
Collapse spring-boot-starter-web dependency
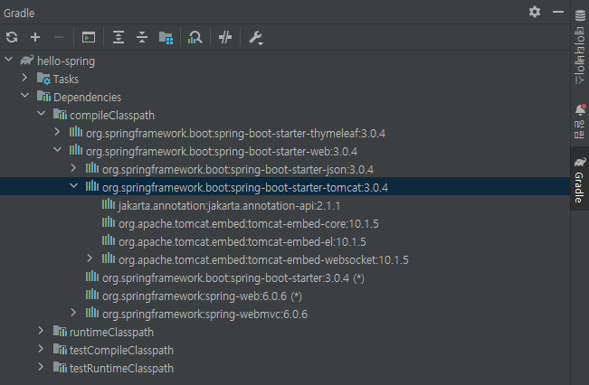click(58, 149)
